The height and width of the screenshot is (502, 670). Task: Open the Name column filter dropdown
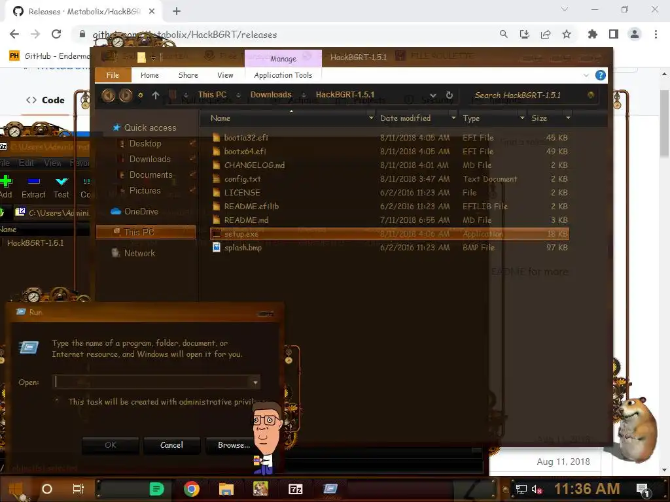(x=371, y=118)
